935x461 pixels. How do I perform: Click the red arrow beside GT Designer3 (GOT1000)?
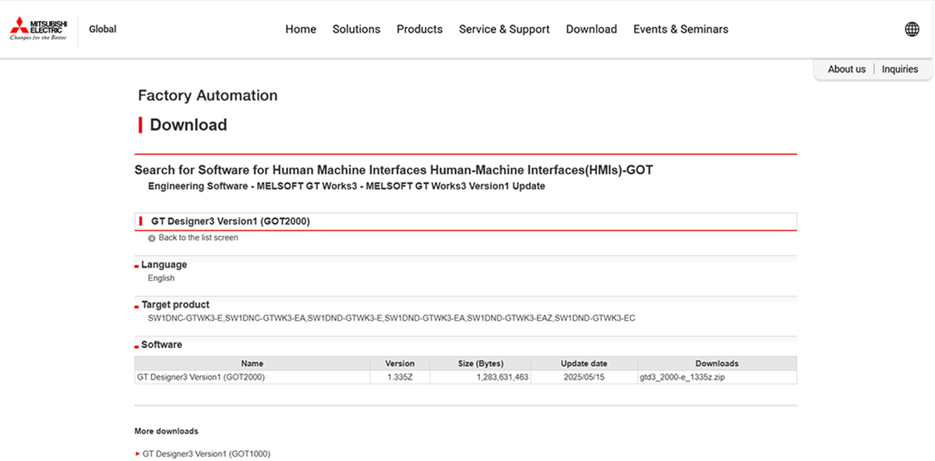click(138, 453)
